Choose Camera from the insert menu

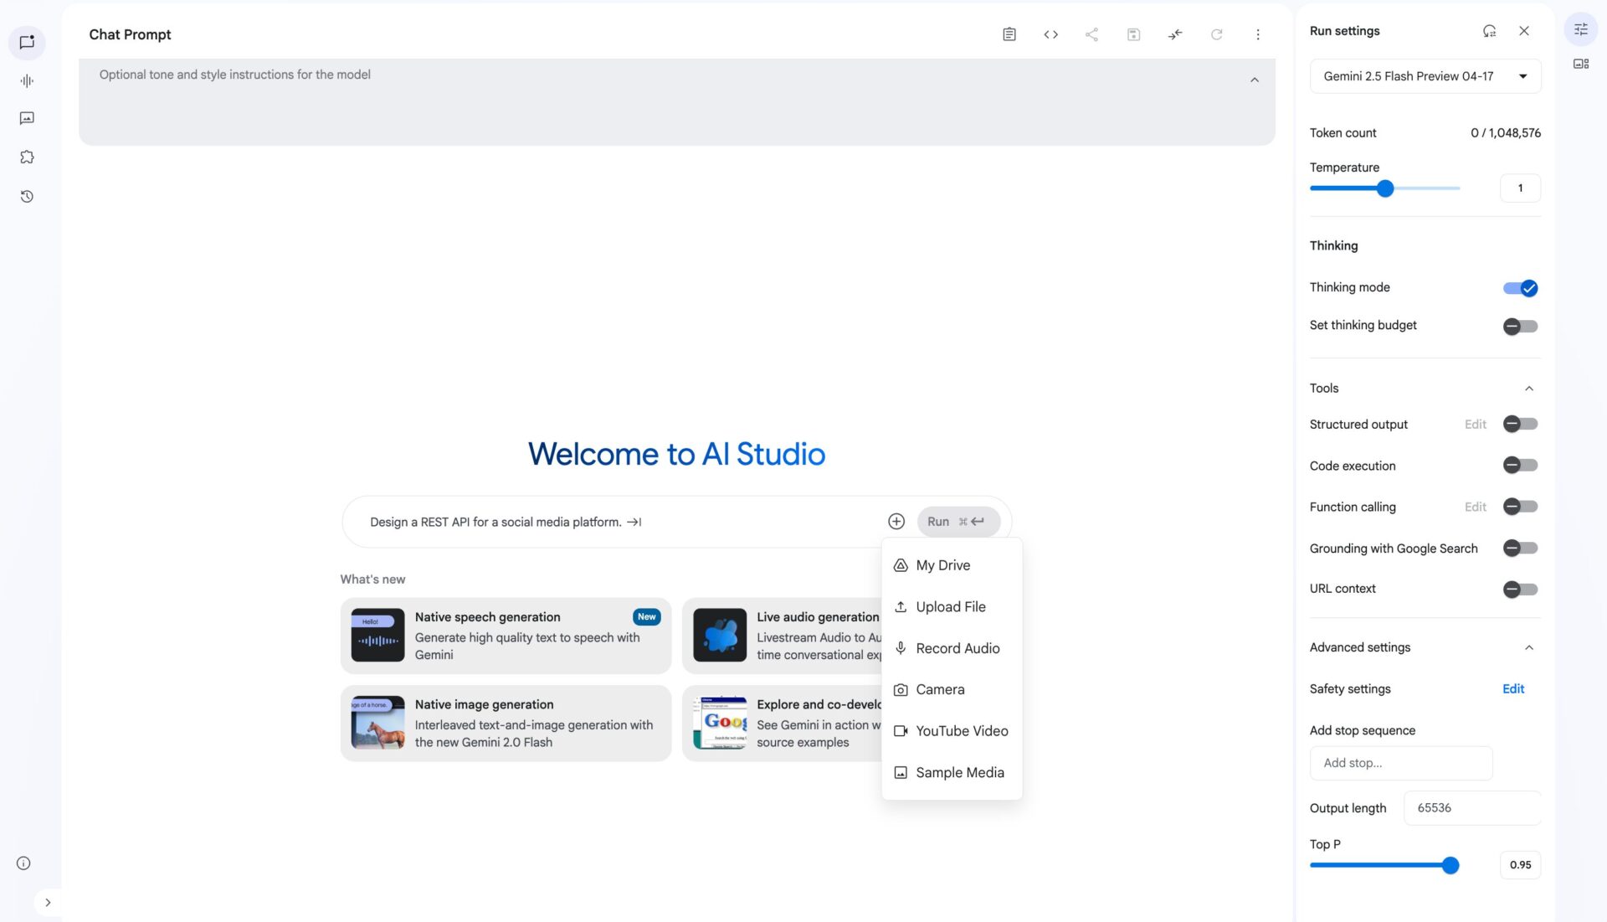pyautogui.click(x=952, y=690)
